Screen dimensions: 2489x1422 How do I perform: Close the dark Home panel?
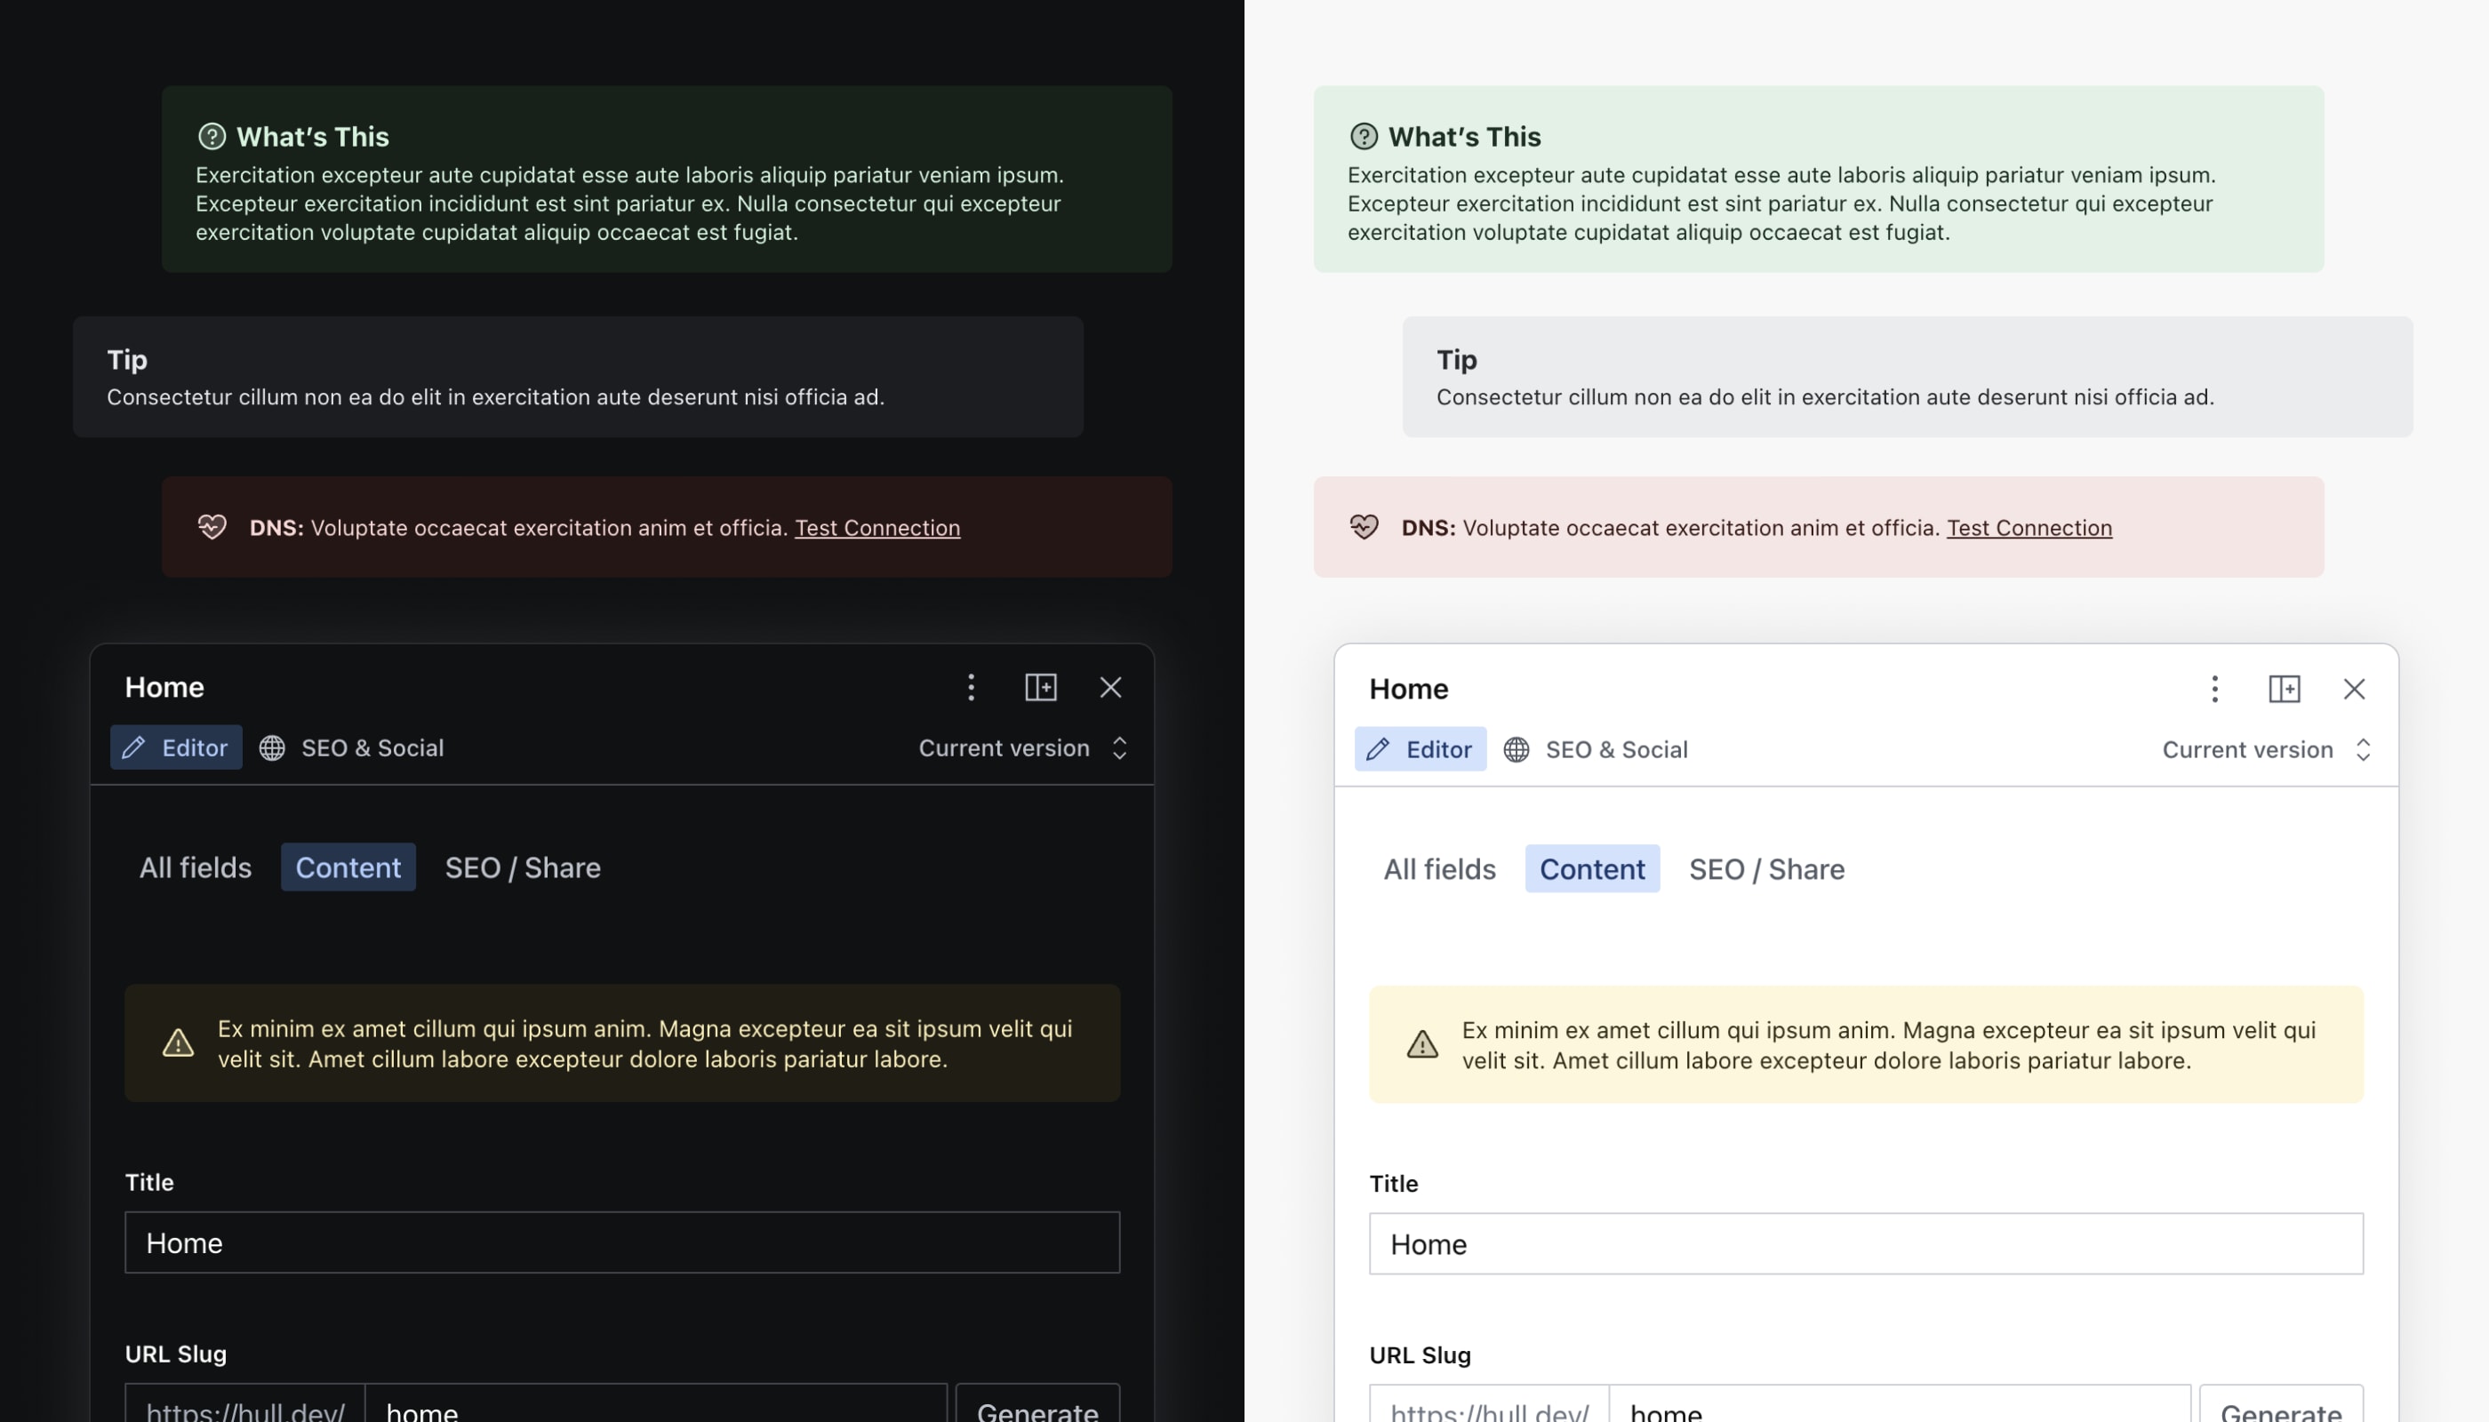[1110, 688]
